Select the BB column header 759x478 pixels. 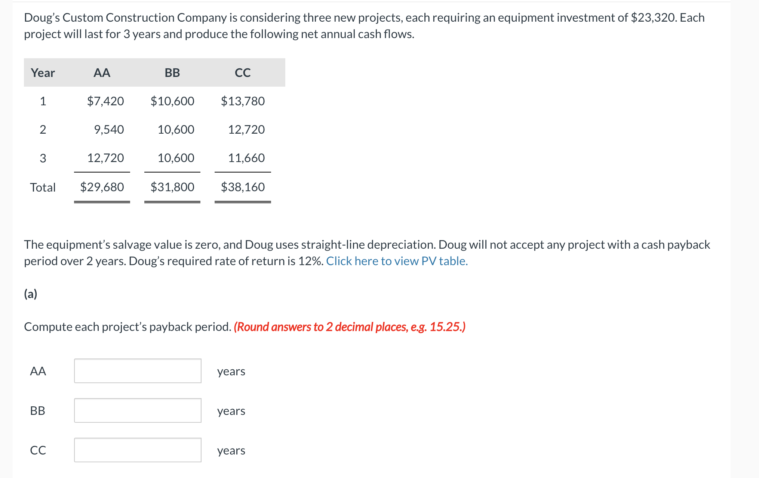click(x=172, y=73)
